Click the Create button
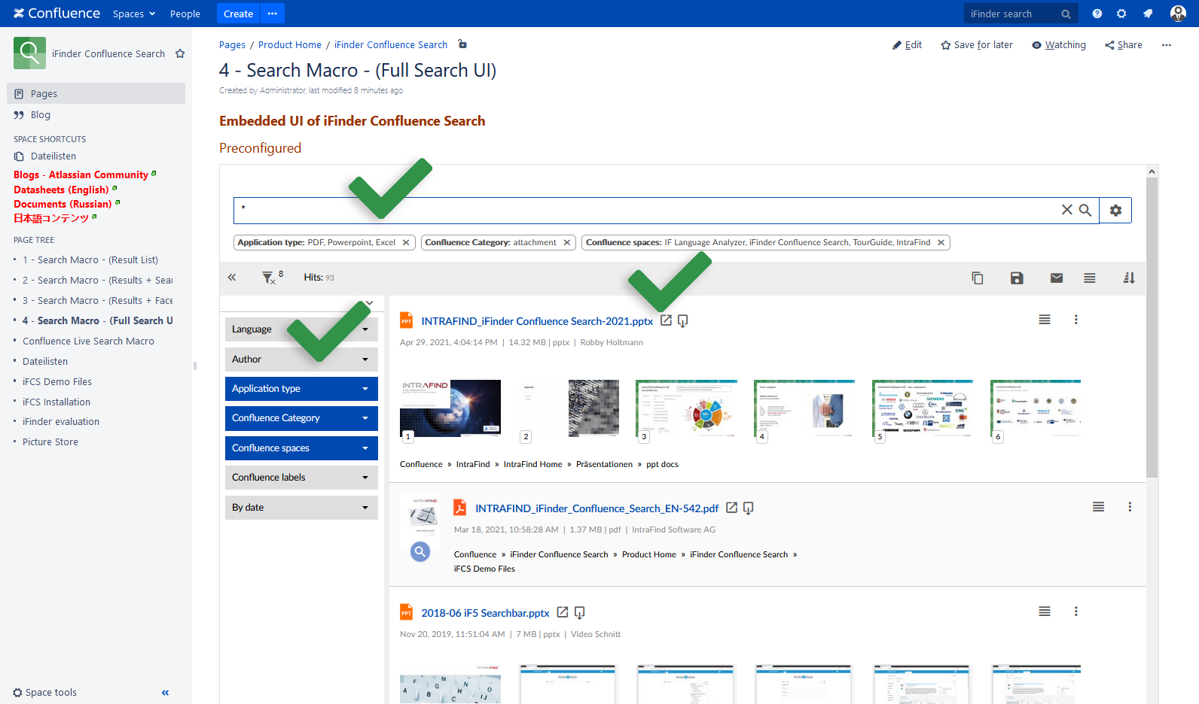Viewport: 1199px width, 704px height. pyautogui.click(x=238, y=14)
